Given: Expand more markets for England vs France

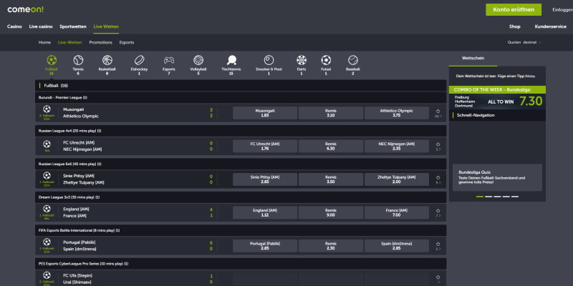Looking at the screenshot, I should click(x=438, y=216).
